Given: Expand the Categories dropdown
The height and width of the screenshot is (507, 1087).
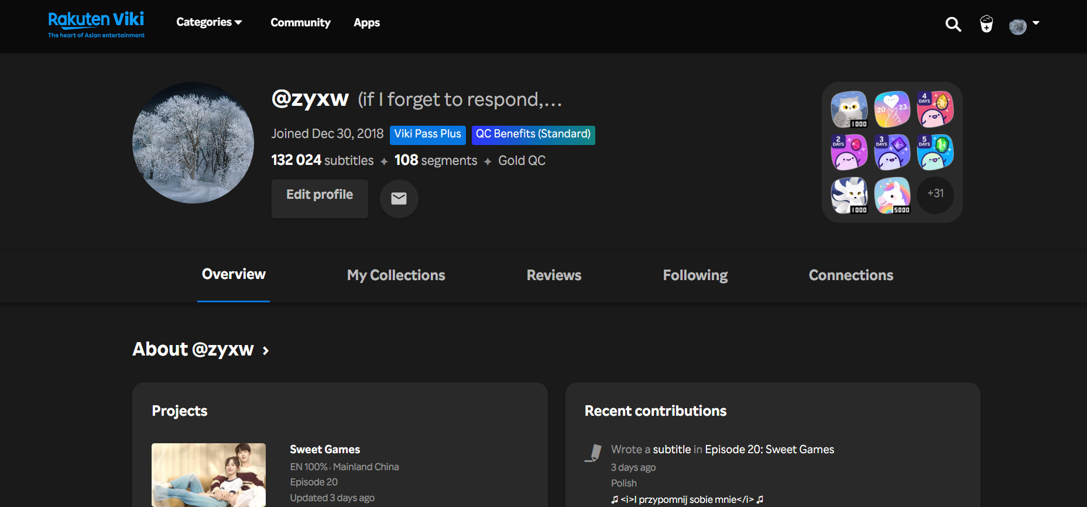Looking at the screenshot, I should coord(209,22).
